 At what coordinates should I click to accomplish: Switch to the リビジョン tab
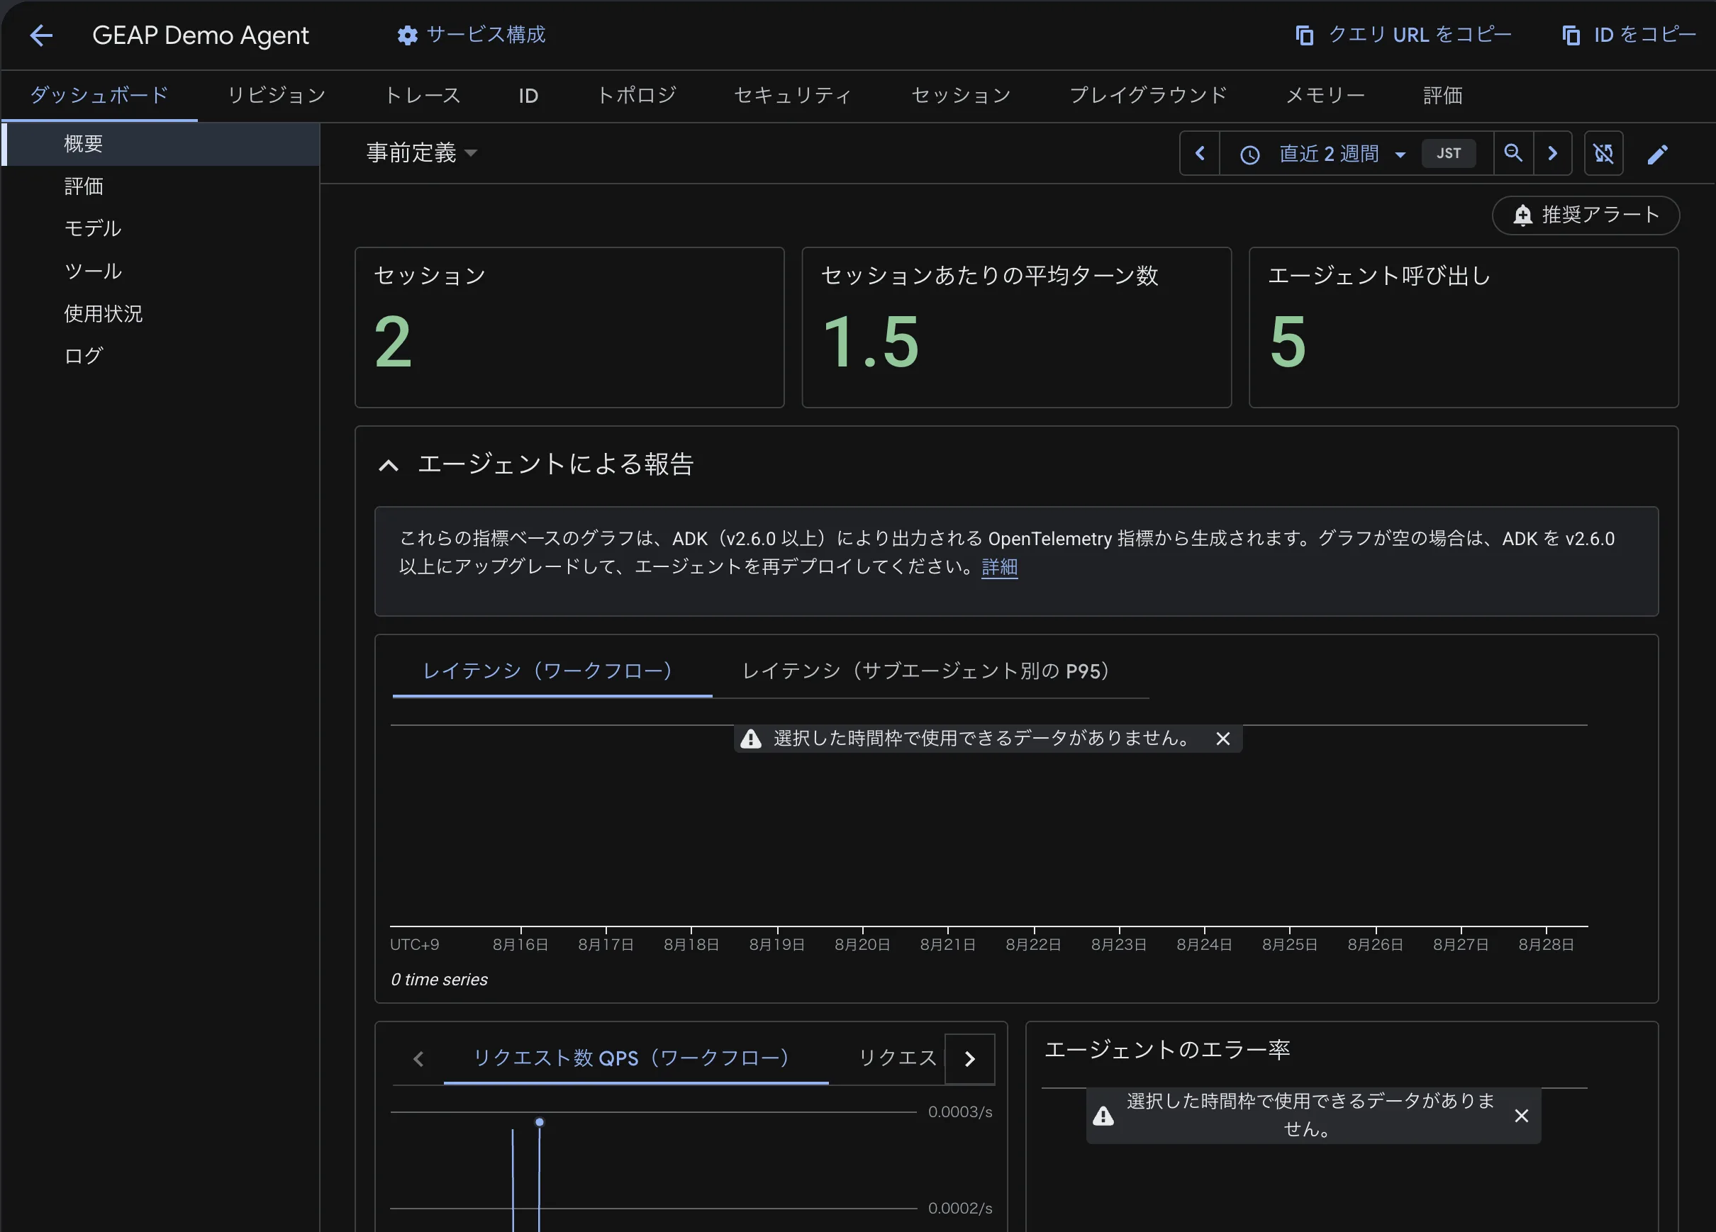(276, 95)
